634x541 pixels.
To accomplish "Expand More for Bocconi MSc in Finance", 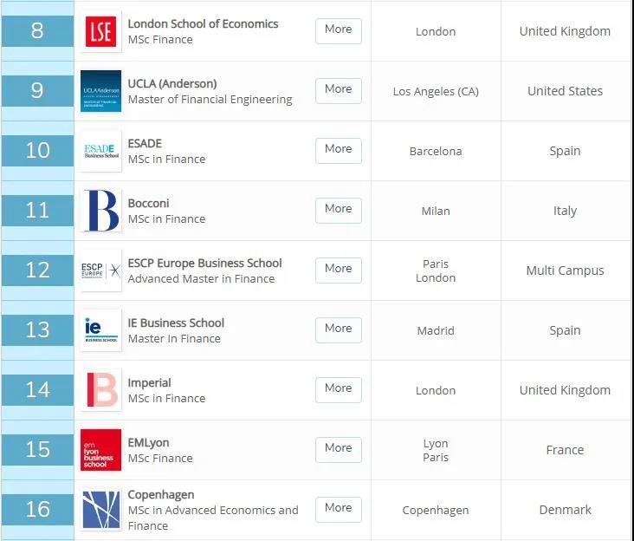I will click(x=339, y=211).
